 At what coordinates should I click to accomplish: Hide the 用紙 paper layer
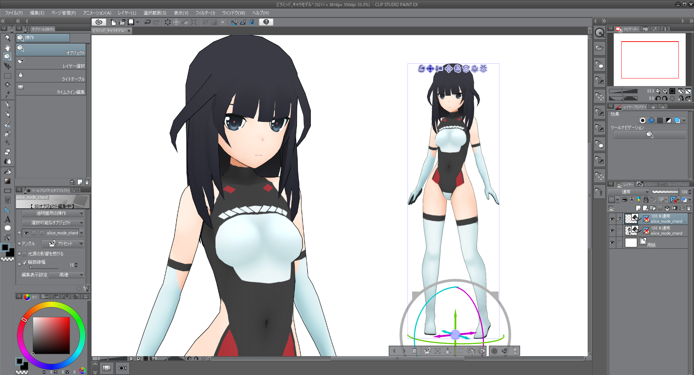coord(612,243)
